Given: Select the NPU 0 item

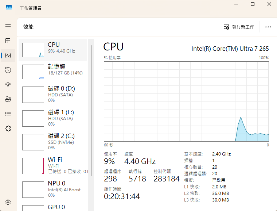Looking at the screenshot, I should point(52,189).
